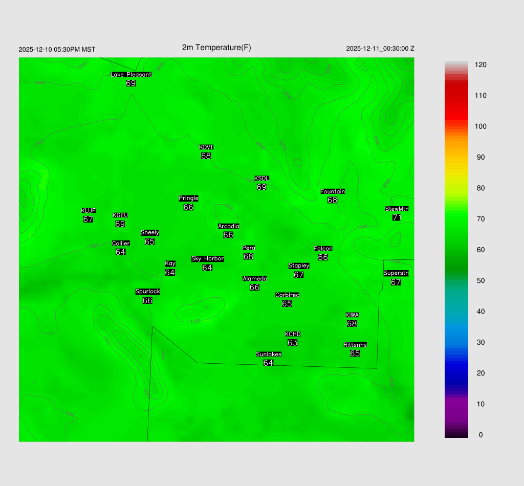Select the Rittenhs station label
This screenshot has width=524, height=486.
(355, 345)
